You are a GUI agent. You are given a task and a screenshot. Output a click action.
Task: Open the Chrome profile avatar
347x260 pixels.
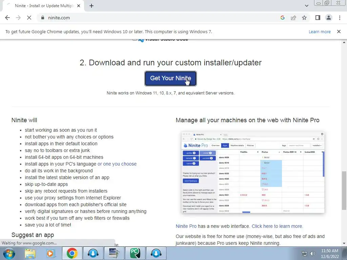(329, 18)
